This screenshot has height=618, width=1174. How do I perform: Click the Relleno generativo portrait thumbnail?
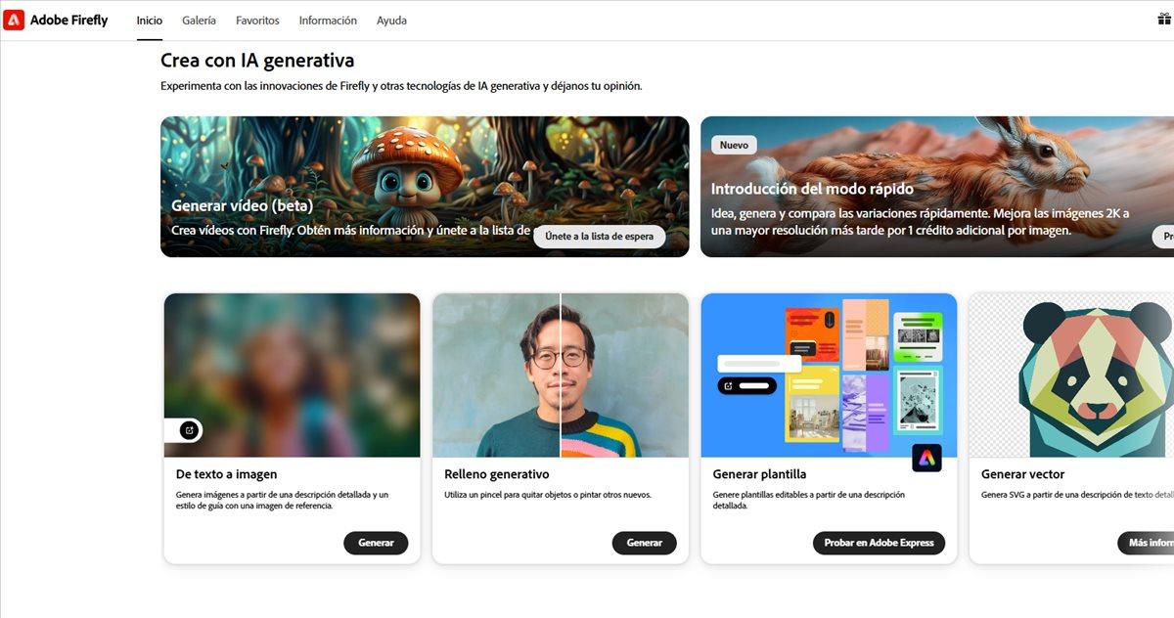coord(561,375)
